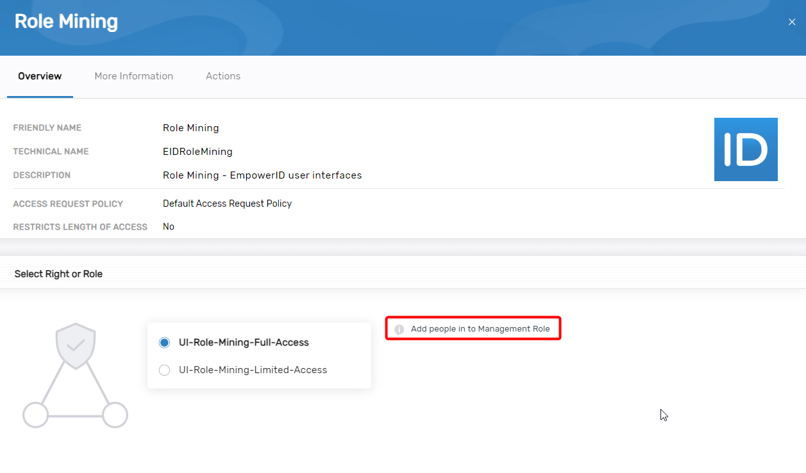Viewport: 806px width, 473px height.
Task: Click the Add people in to Management Role button
Action: tap(473, 328)
